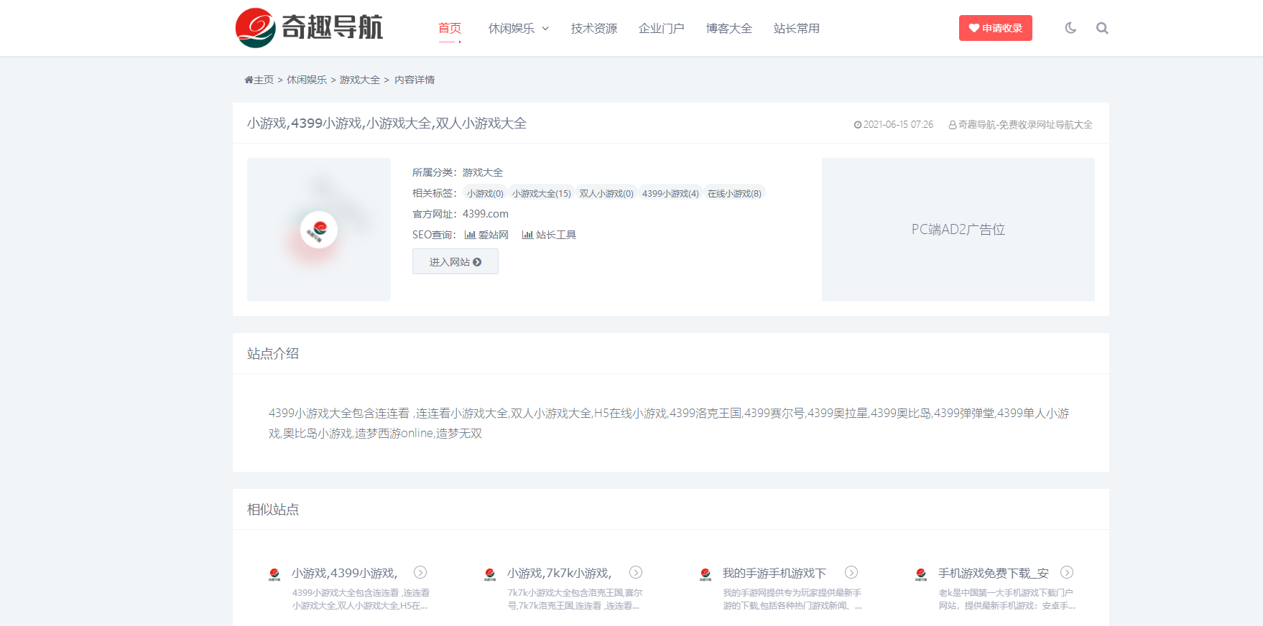1263x626 pixels.
Task: Toggle dark mode moon icon
Action: tap(1070, 28)
